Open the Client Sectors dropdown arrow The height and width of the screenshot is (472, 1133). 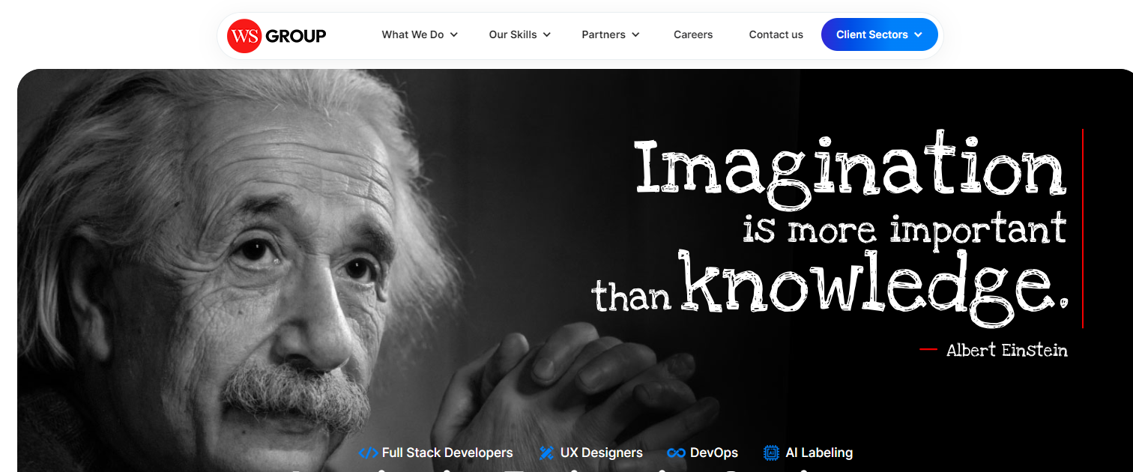[x=918, y=34]
